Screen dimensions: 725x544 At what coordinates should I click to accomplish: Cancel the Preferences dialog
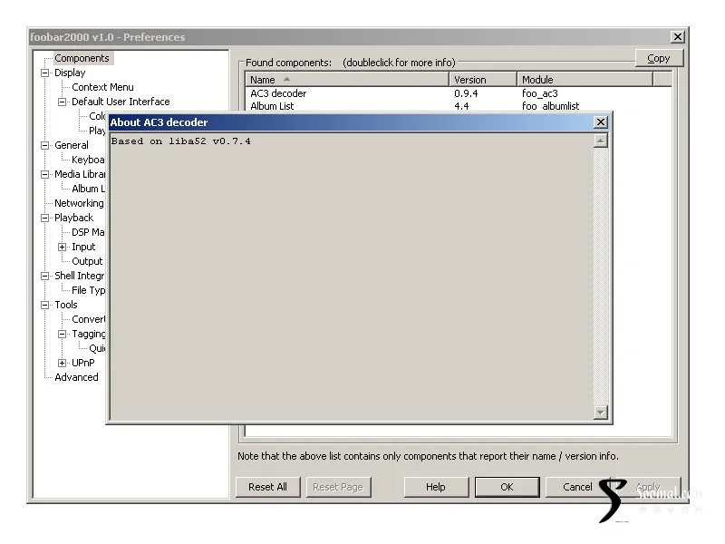577,487
